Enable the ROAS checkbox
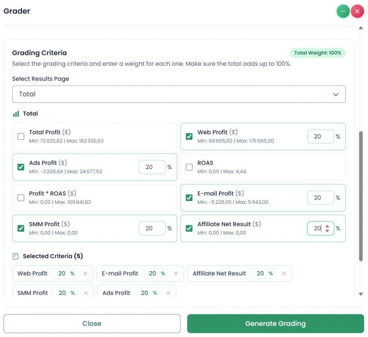Viewport: 368px width, 337px height. coord(189,167)
